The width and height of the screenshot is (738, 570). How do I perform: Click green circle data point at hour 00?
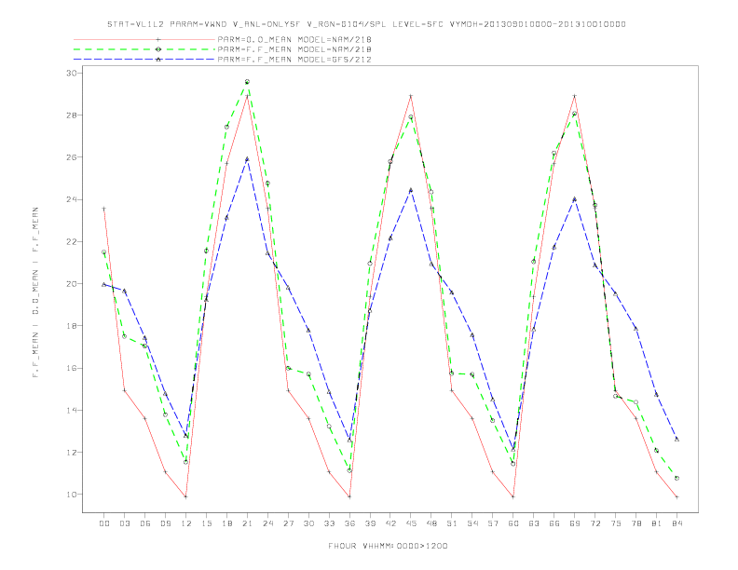[104, 252]
